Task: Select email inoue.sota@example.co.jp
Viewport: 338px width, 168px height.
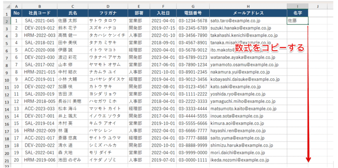Action: click(x=248, y=116)
